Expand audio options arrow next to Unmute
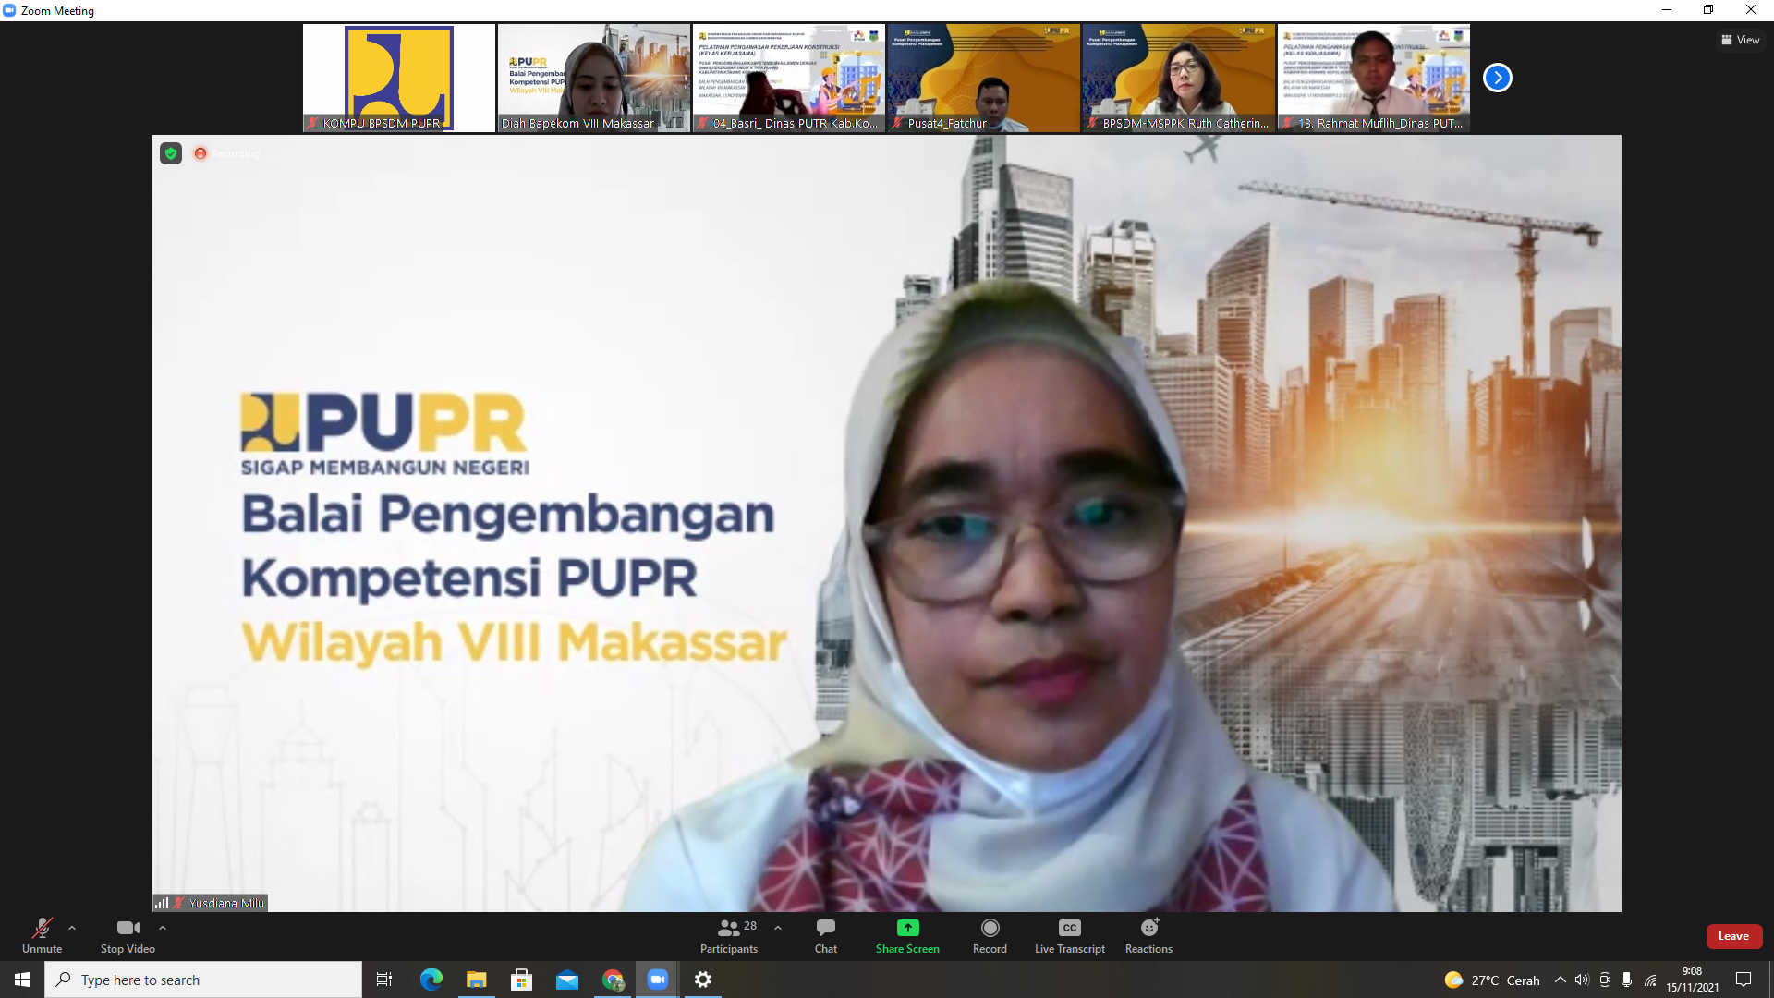This screenshot has width=1774, height=998. (x=72, y=928)
